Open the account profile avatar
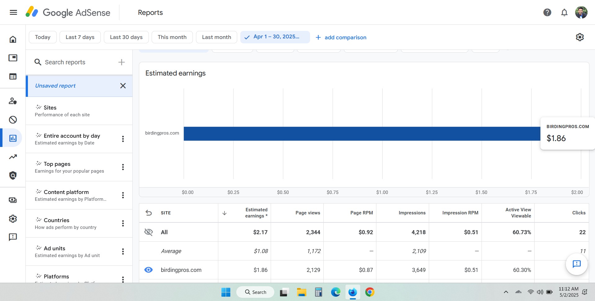The width and height of the screenshot is (595, 301). tap(581, 12)
